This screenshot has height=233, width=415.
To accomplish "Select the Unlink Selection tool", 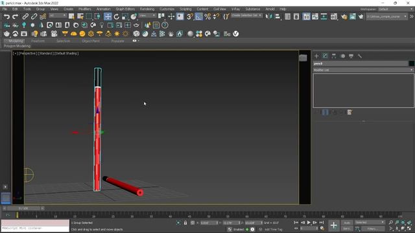I will point(34,17).
